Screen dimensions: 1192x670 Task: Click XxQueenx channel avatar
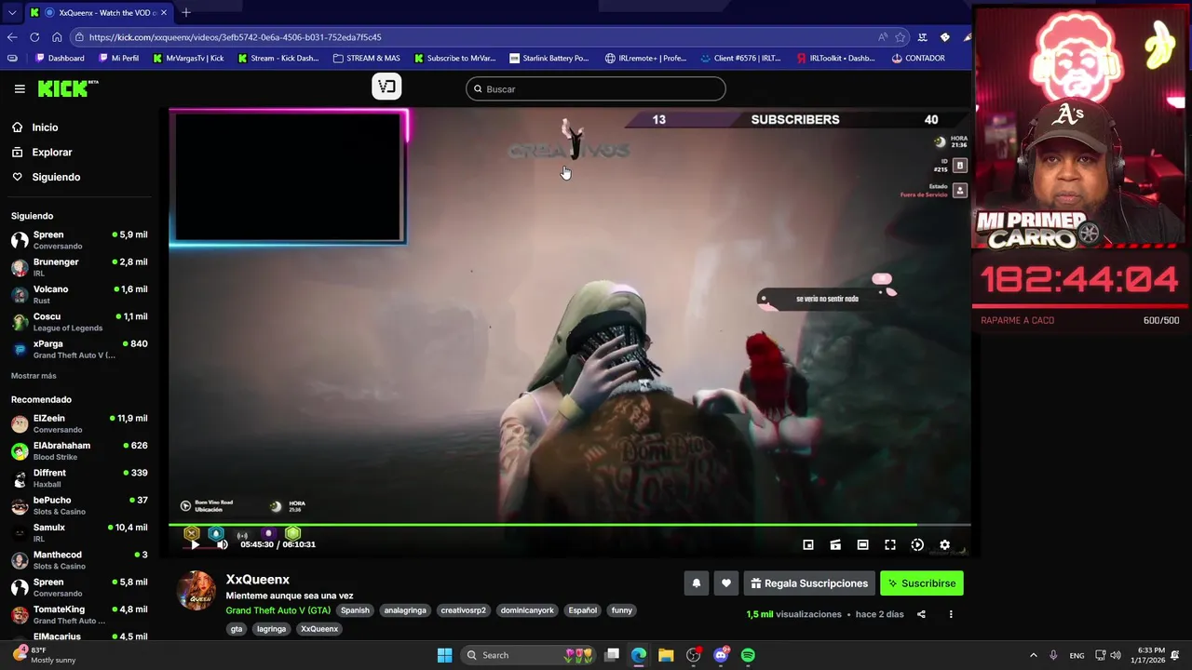pos(197,590)
